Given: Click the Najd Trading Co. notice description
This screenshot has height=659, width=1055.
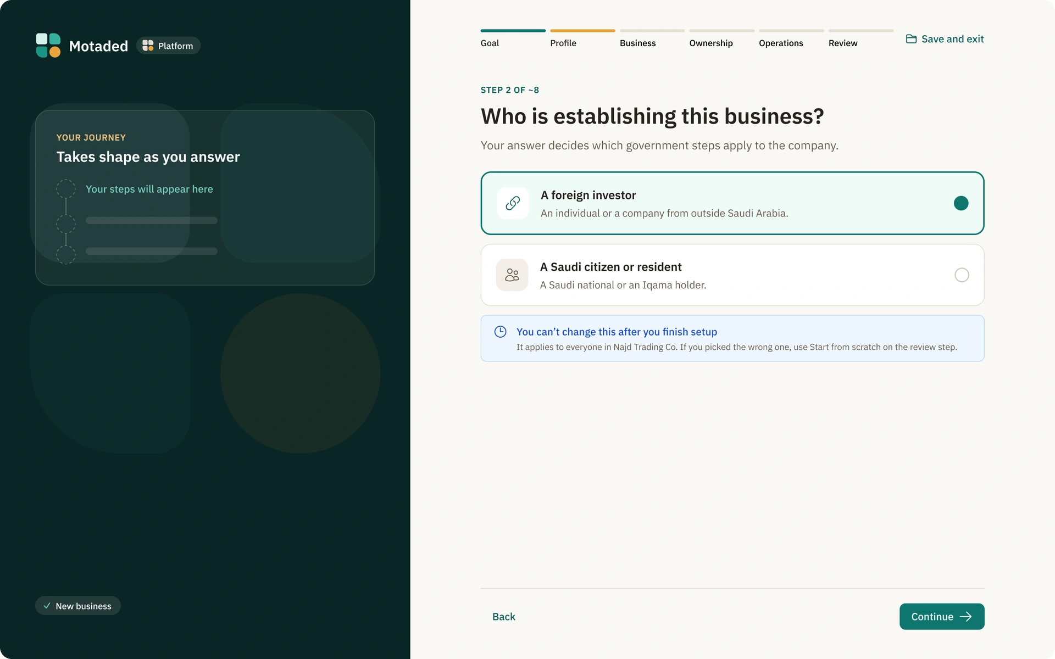Looking at the screenshot, I should click(736, 347).
